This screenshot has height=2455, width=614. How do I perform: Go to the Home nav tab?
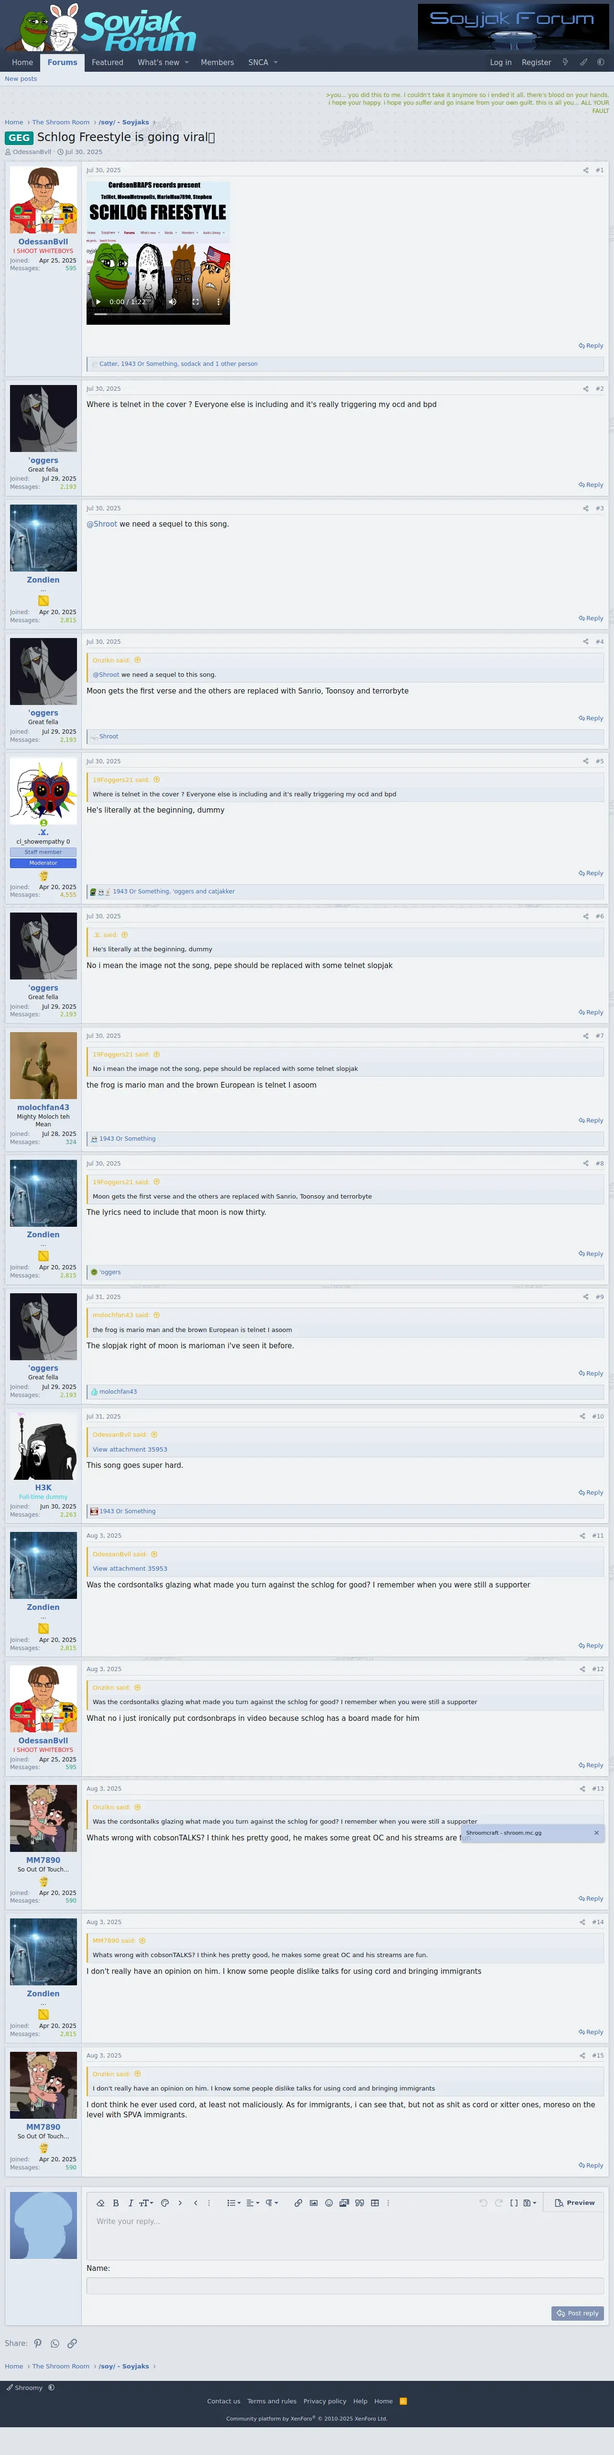click(x=22, y=62)
